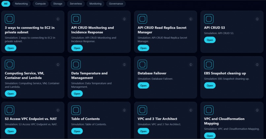The image size is (266, 139).
Task: Open API CRUD Read Replica Secret Manager
Action: tap(143, 48)
